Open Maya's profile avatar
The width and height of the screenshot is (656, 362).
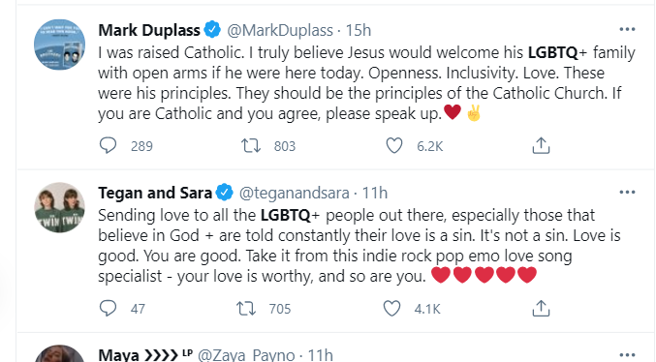[x=59, y=353]
